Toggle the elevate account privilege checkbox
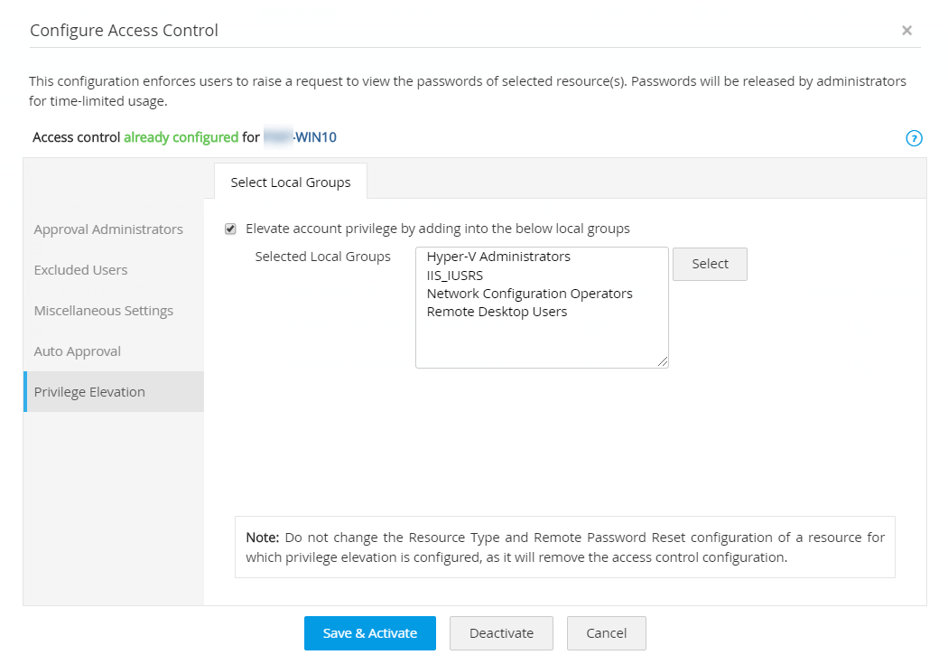Screen dimensions: 948x664 (230, 229)
